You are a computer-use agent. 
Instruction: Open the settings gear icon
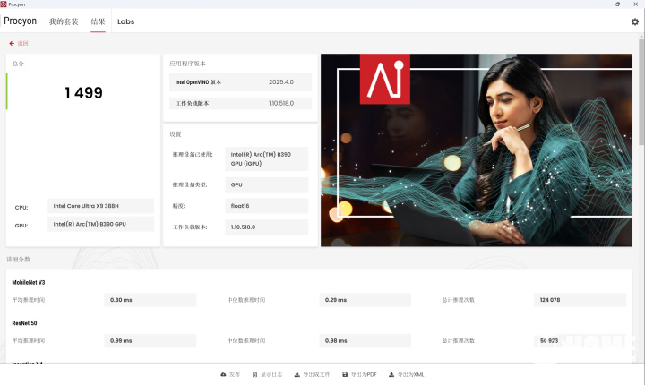tap(635, 21)
